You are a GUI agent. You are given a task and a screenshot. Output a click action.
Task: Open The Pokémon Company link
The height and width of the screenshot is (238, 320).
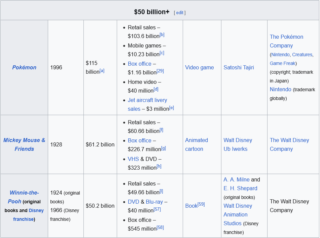click(287, 41)
